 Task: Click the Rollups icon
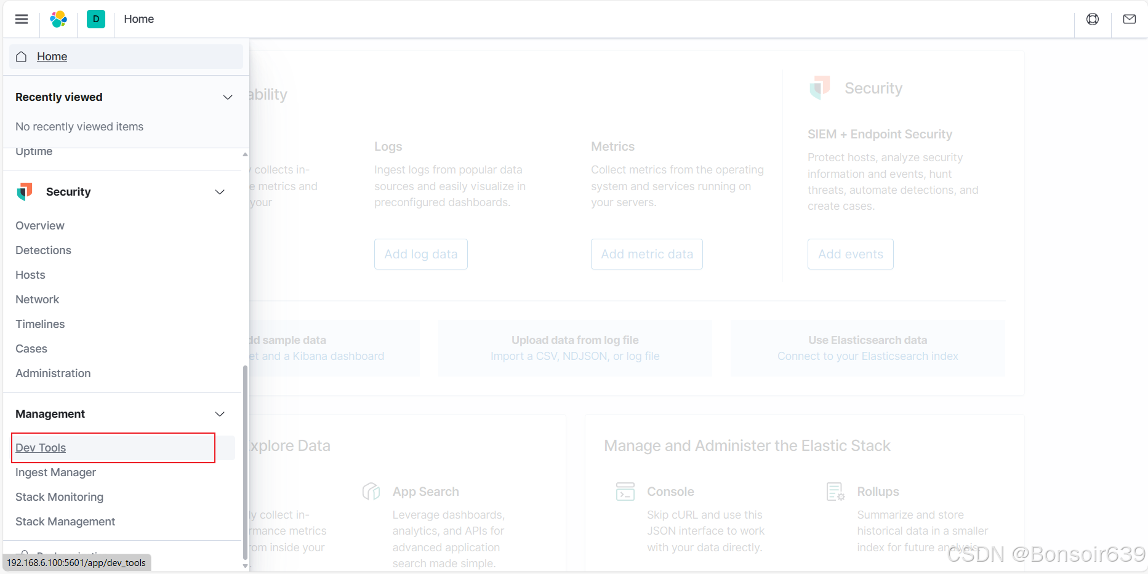click(835, 492)
